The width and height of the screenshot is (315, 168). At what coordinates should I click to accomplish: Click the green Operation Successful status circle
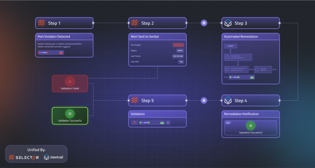250,126
